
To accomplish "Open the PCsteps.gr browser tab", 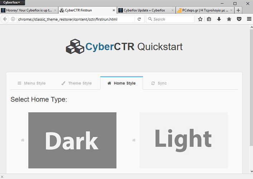I will [205, 10].
